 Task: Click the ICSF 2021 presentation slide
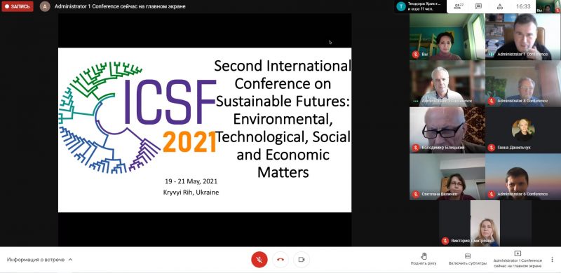pos(205,130)
